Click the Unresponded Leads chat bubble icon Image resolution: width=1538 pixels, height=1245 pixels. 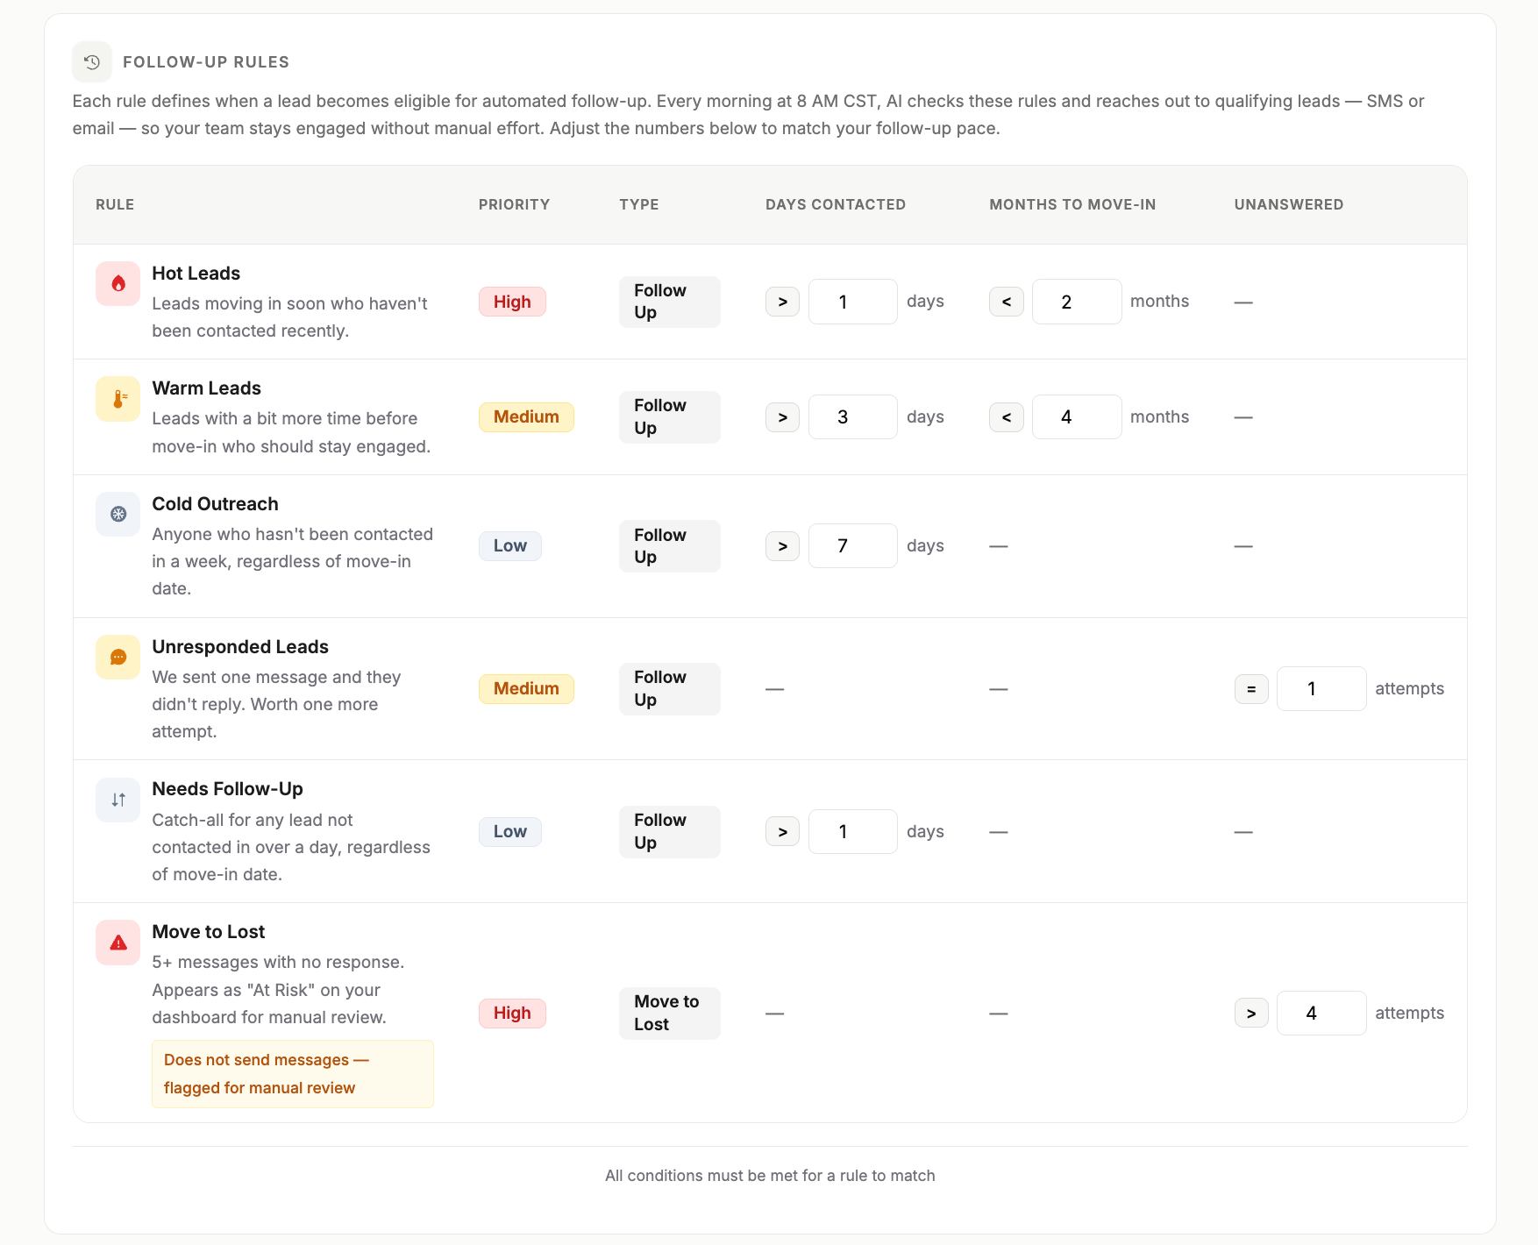pyautogui.click(x=118, y=658)
